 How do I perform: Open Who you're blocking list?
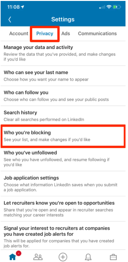(x=63, y=136)
